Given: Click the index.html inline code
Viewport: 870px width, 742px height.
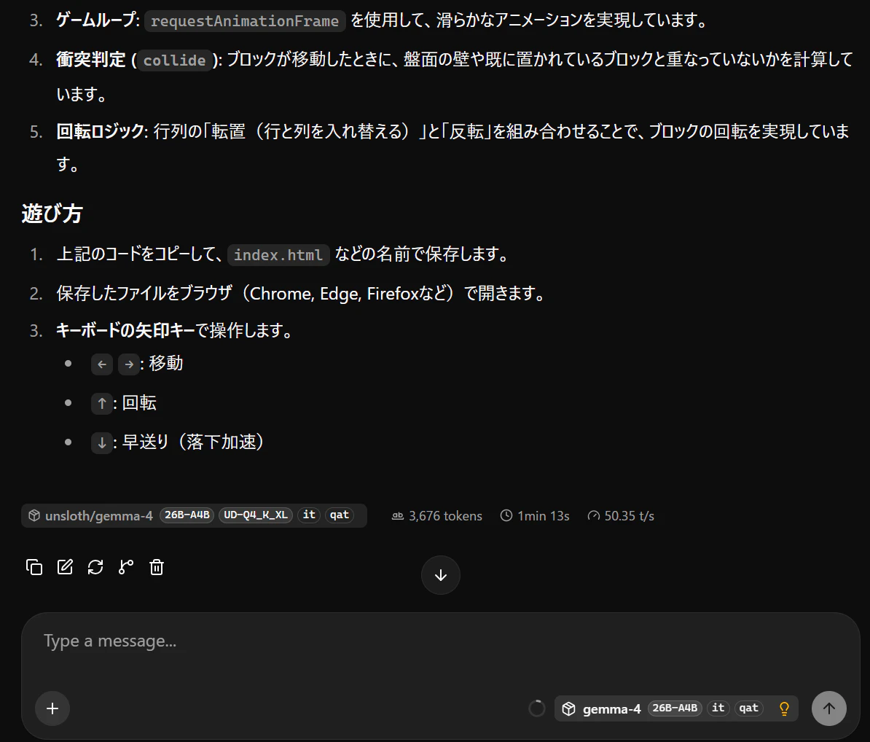Looking at the screenshot, I should click(278, 254).
